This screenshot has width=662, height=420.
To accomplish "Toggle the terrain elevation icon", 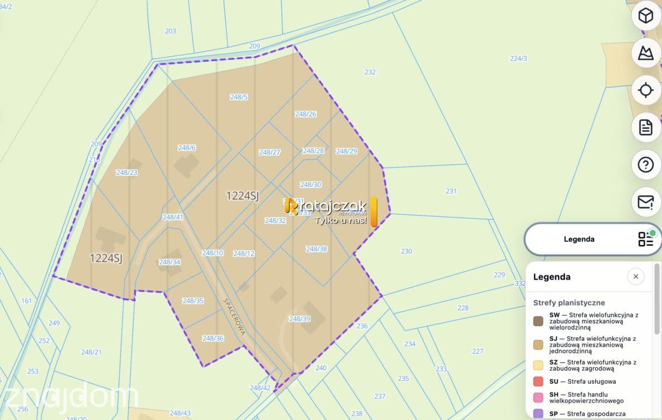I will pyautogui.click(x=645, y=53).
